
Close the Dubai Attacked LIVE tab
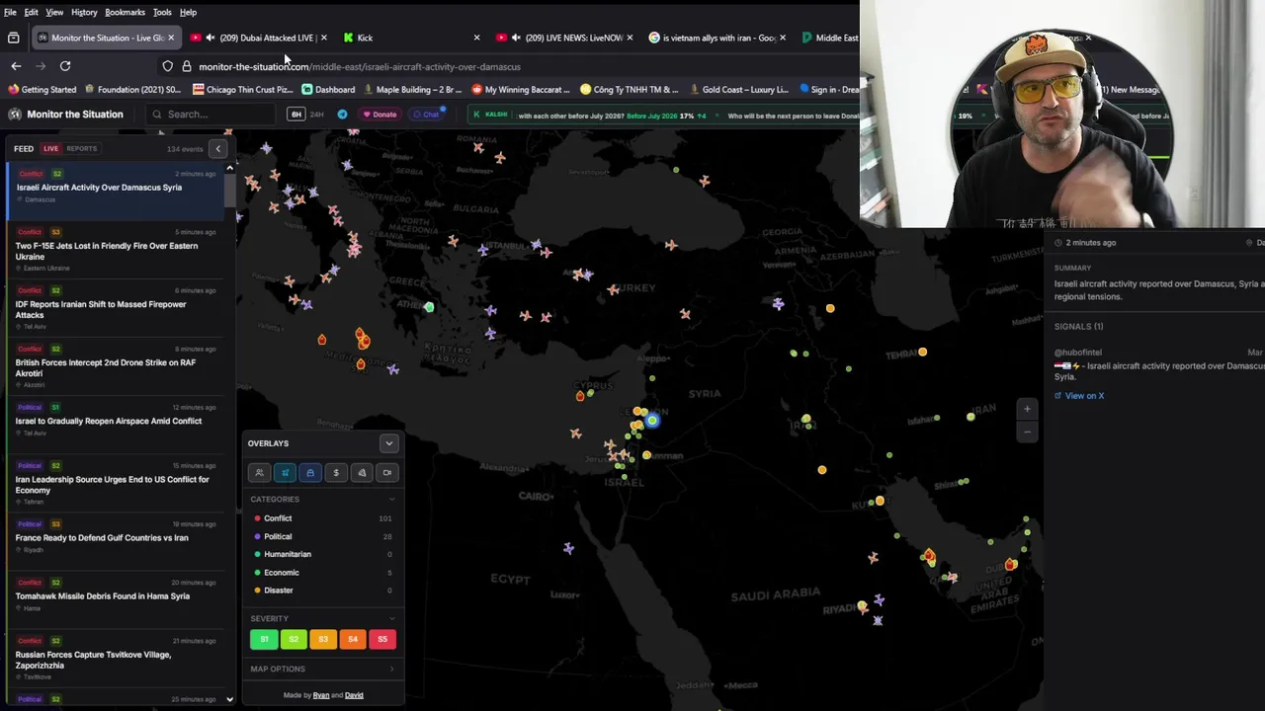coord(323,38)
